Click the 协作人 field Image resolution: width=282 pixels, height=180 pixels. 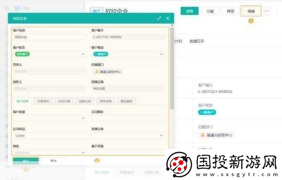pyautogui.click(x=49, y=89)
